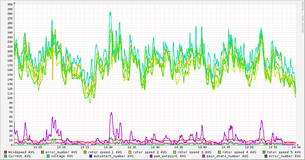Screen dimensions: 305x160
Task: Click the 90 value on the y-axis
Action: [11, 103]
